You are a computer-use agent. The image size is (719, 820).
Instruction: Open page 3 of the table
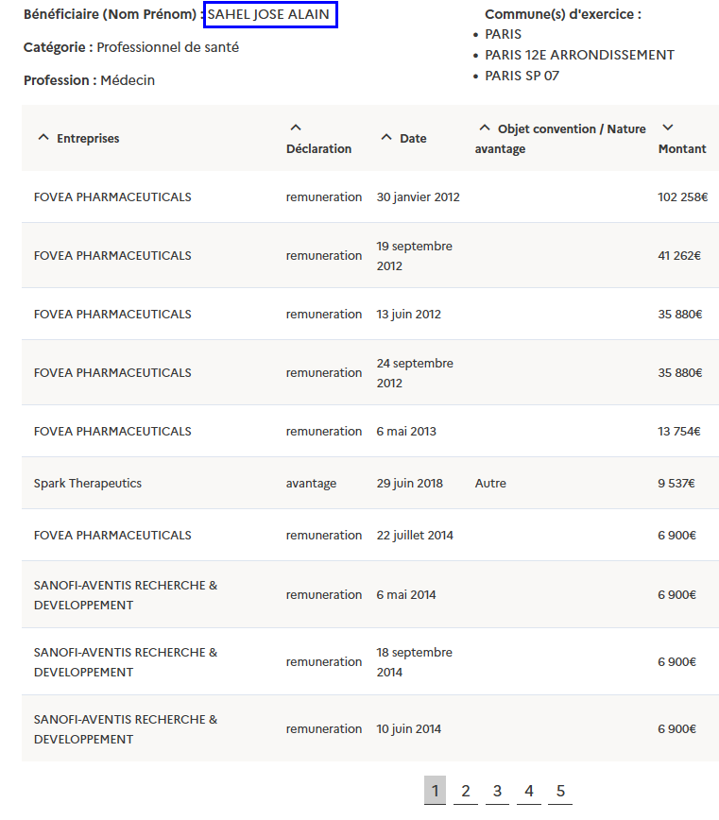[x=497, y=791]
